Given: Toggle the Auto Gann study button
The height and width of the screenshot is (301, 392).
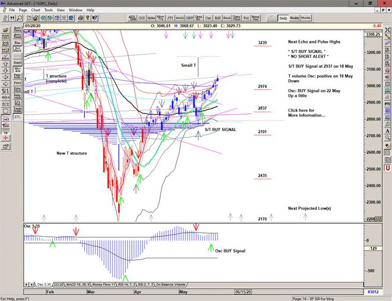Looking at the screenshot, I should 17,29.
